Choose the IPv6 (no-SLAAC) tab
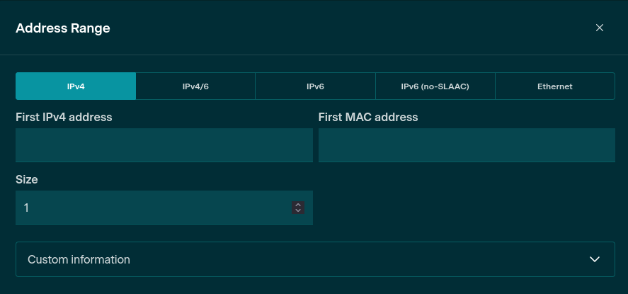Image resolution: width=628 pixels, height=294 pixels. [435, 86]
